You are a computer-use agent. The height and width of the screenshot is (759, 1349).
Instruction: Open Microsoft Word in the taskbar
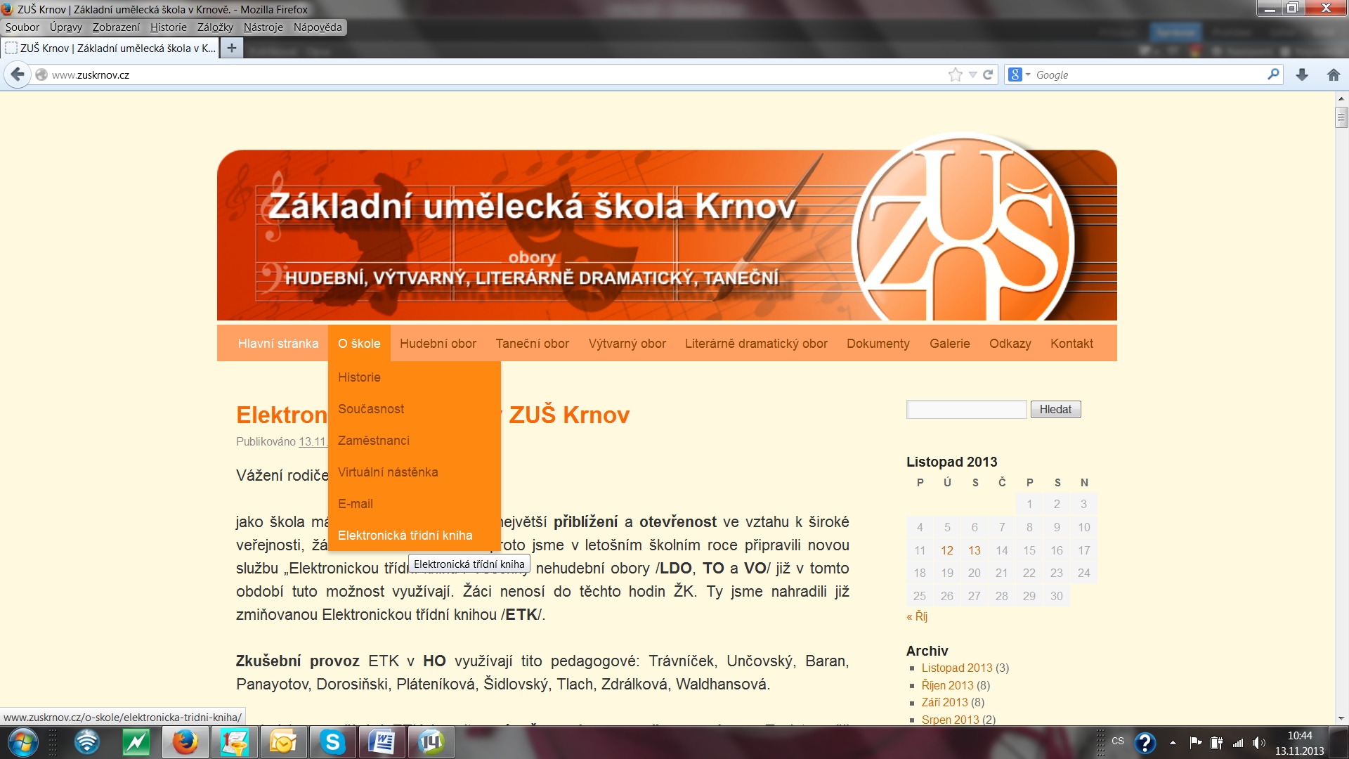[x=382, y=742]
